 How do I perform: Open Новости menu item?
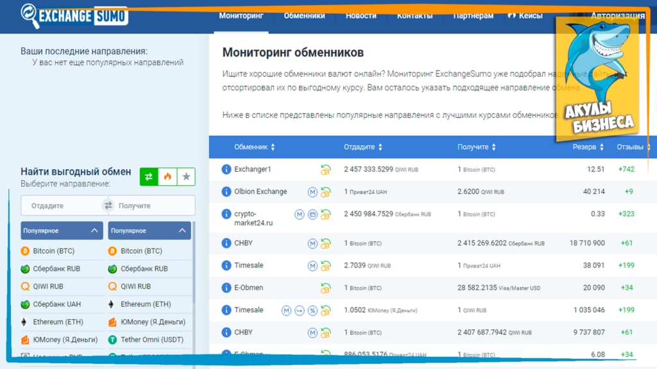tap(361, 16)
